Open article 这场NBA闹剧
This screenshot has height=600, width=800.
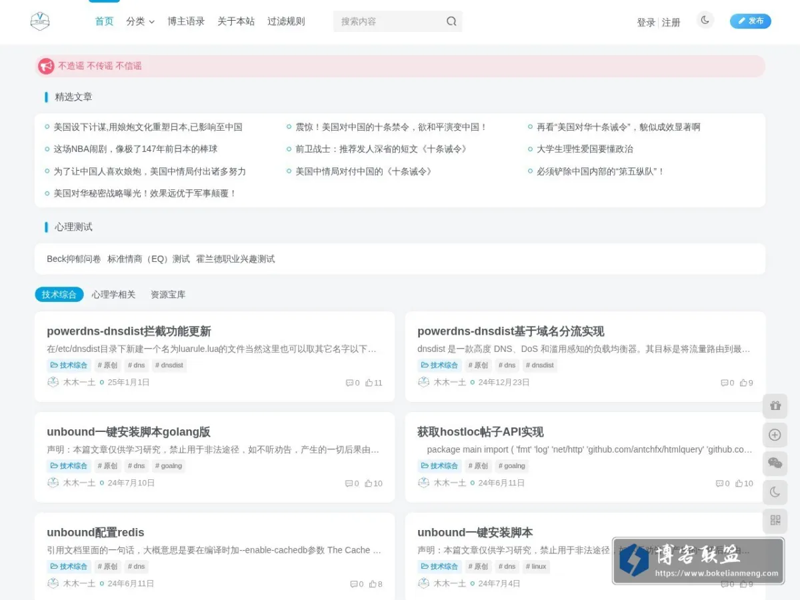coord(135,149)
